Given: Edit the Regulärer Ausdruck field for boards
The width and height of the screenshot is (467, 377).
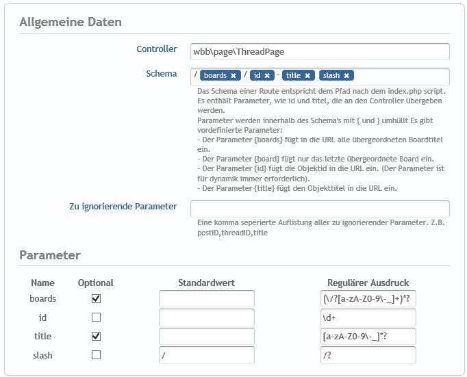Looking at the screenshot, I should [368, 299].
